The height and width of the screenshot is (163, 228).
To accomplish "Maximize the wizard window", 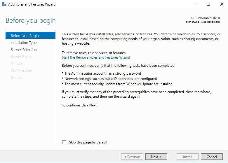I will click(x=208, y=4).
